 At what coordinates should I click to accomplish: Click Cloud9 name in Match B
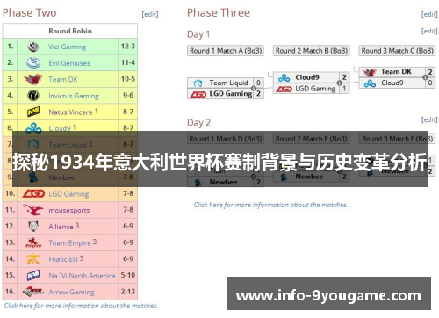tap(307, 77)
